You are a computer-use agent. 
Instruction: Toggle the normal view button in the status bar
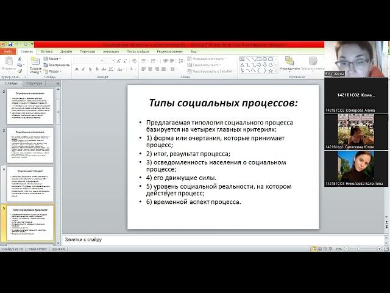(x=314, y=249)
